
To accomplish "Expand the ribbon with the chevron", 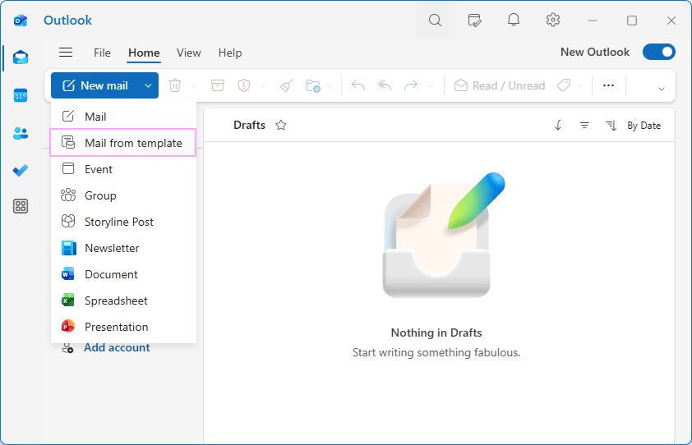I will pos(661,89).
